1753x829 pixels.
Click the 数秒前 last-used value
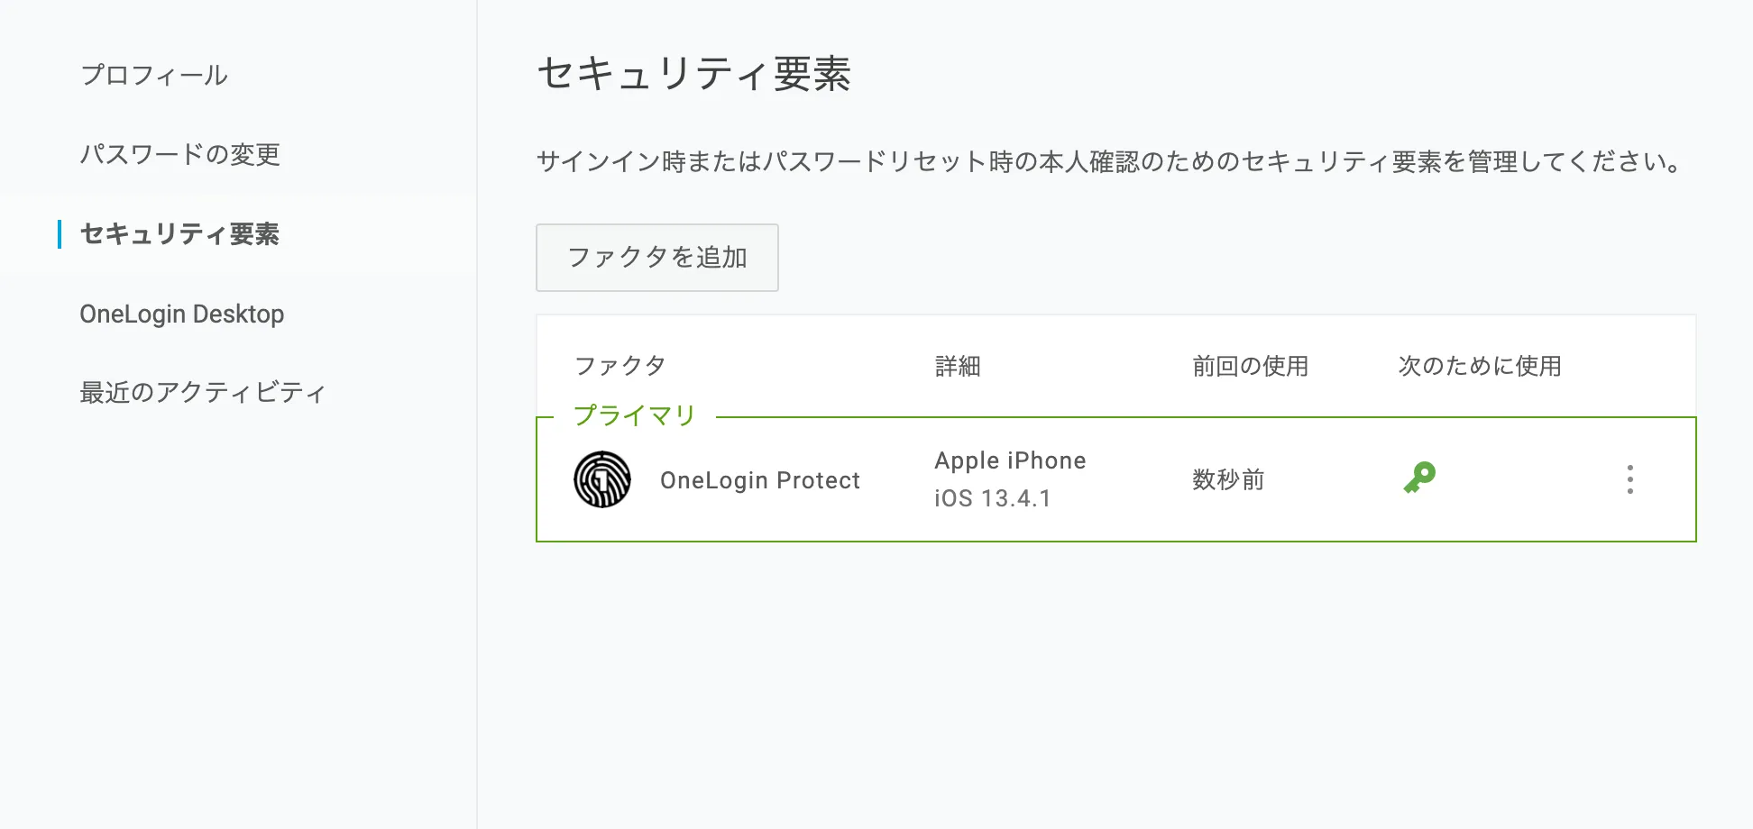tap(1228, 479)
